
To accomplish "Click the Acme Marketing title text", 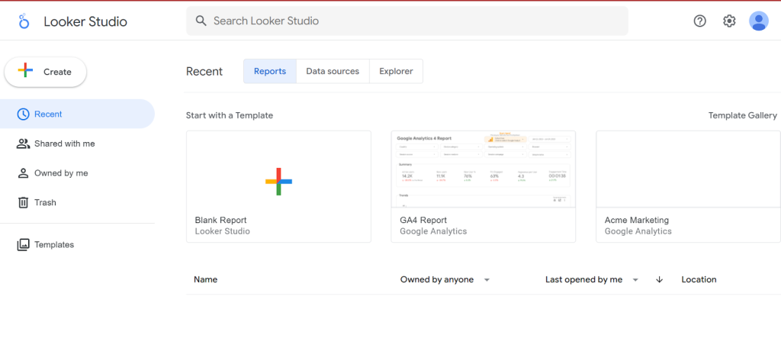I will (637, 221).
